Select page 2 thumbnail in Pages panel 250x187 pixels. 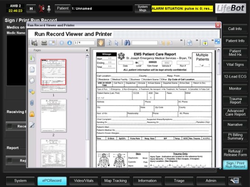53,115
